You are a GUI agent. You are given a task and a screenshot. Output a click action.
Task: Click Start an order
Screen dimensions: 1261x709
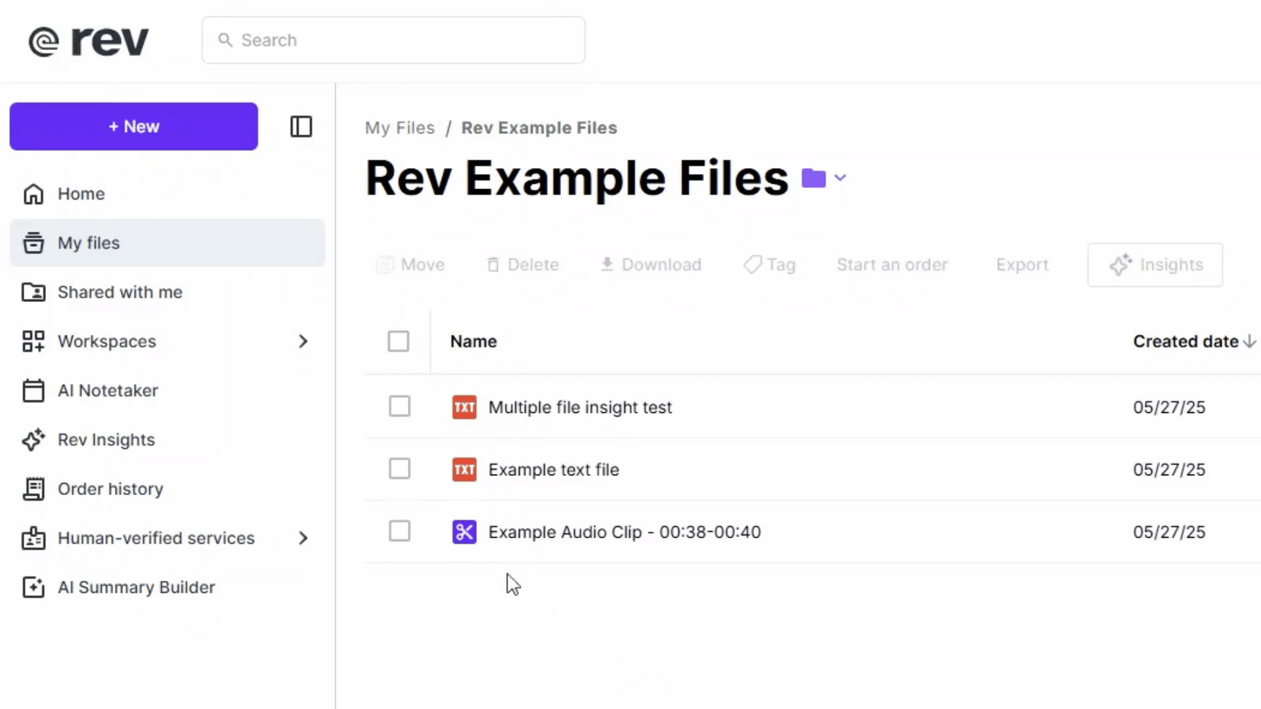pos(892,265)
